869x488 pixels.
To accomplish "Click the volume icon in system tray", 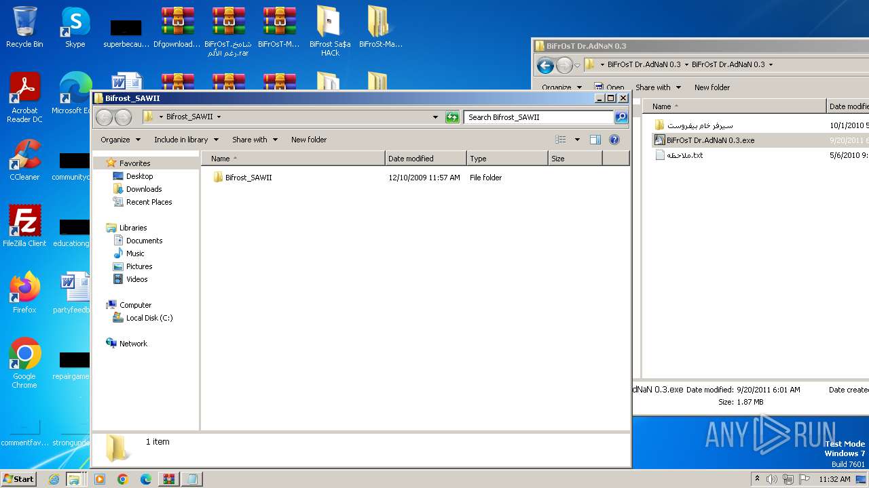I will coord(771,479).
